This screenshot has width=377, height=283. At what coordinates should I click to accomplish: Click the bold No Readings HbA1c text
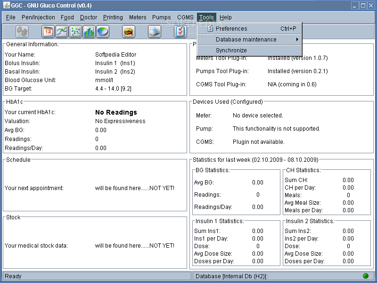pyautogui.click(x=116, y=112)
